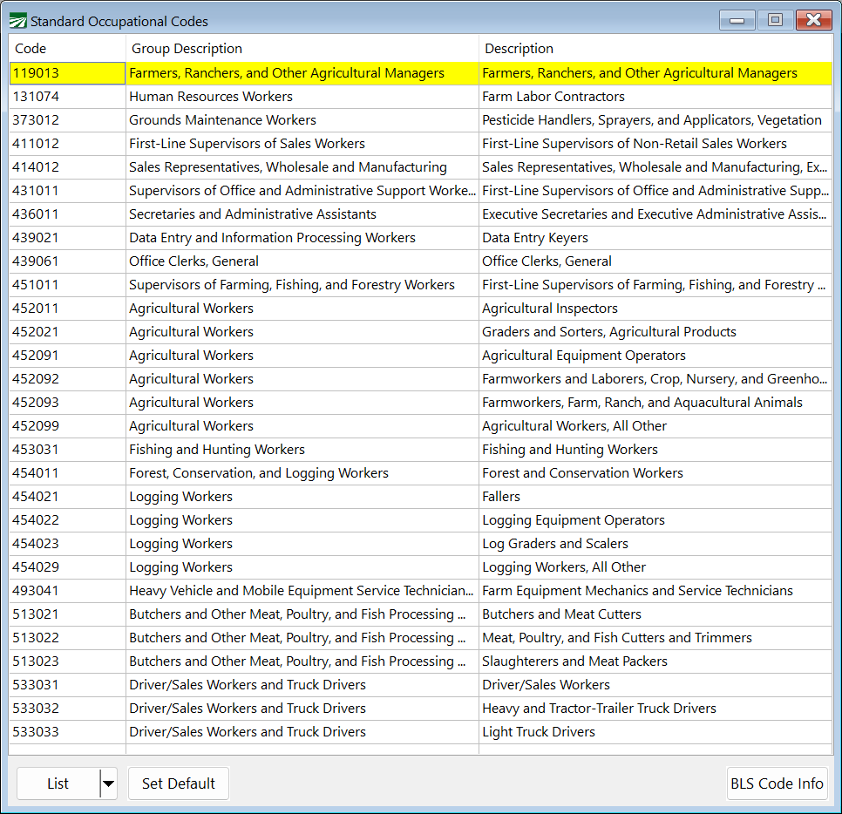Select code 453031 Fishing and Hunting
Image resolution: width=842 pixels, height=814 pixels.
pyautogui.click(x=37, y=450)
